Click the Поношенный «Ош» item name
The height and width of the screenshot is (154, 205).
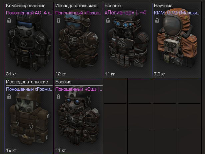79,89
